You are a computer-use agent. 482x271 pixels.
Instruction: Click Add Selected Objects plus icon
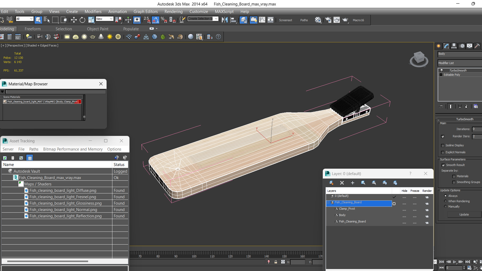pos(352,183)
